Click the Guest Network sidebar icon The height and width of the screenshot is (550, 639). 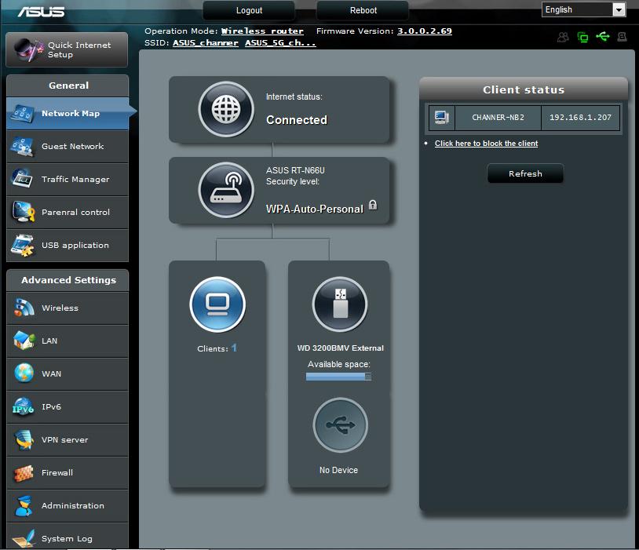(23, 146)
